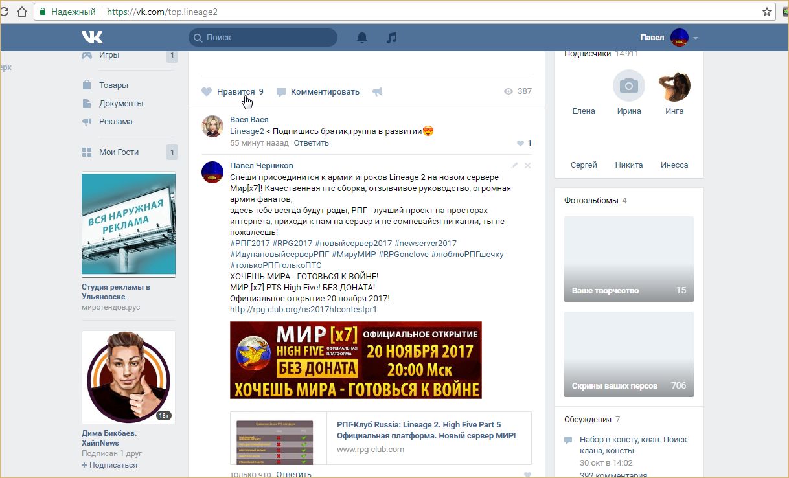
Task: Open the rpg-club.org contest link
Action: point(303,310)
